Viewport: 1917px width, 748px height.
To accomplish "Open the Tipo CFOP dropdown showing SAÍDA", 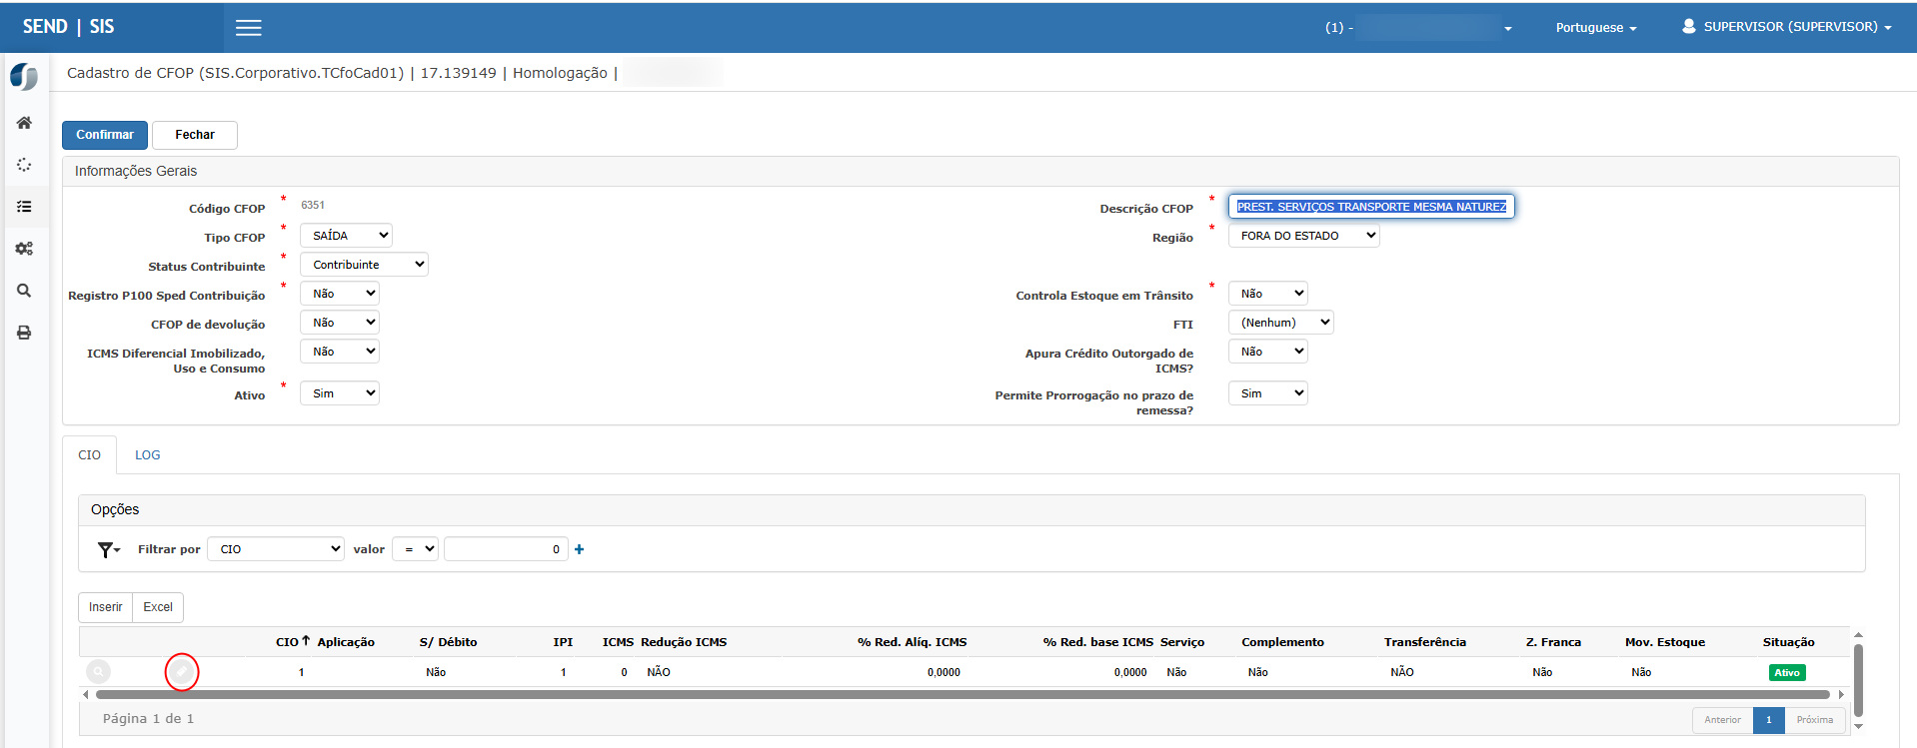I will pyautogui.click(x=346, y=236).
